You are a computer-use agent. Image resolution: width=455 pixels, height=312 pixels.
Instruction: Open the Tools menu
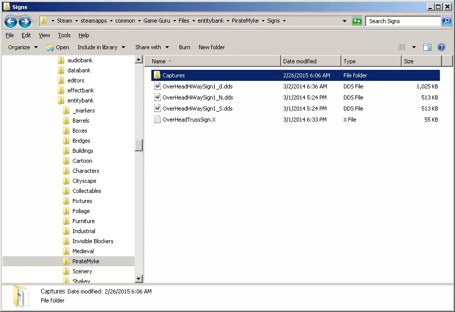point(64,35)
